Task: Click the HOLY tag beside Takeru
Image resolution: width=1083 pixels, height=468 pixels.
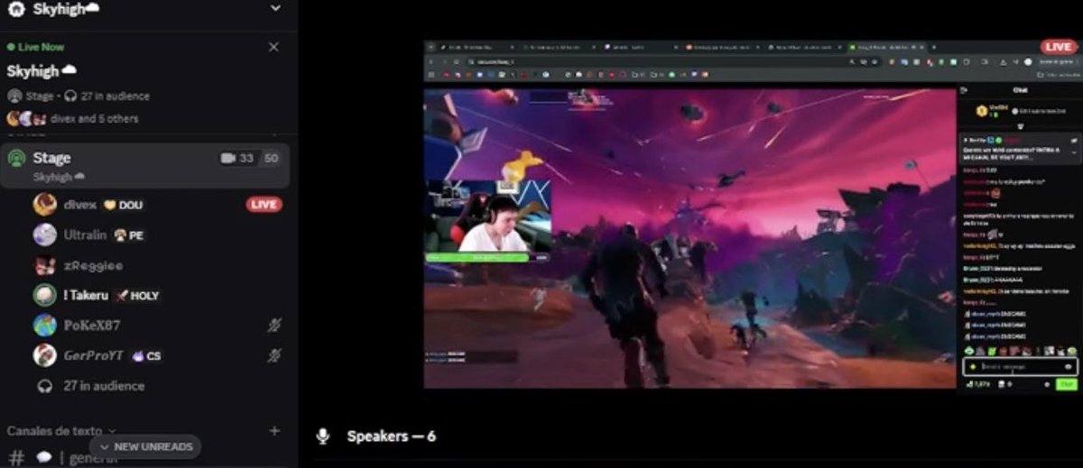Action: coord(137,296)
